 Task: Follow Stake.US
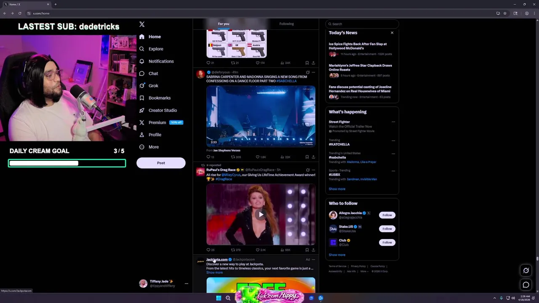coord(387,229)
